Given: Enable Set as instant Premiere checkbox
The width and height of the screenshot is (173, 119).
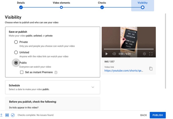Looking at the screenshot, I should click(22, 72).
